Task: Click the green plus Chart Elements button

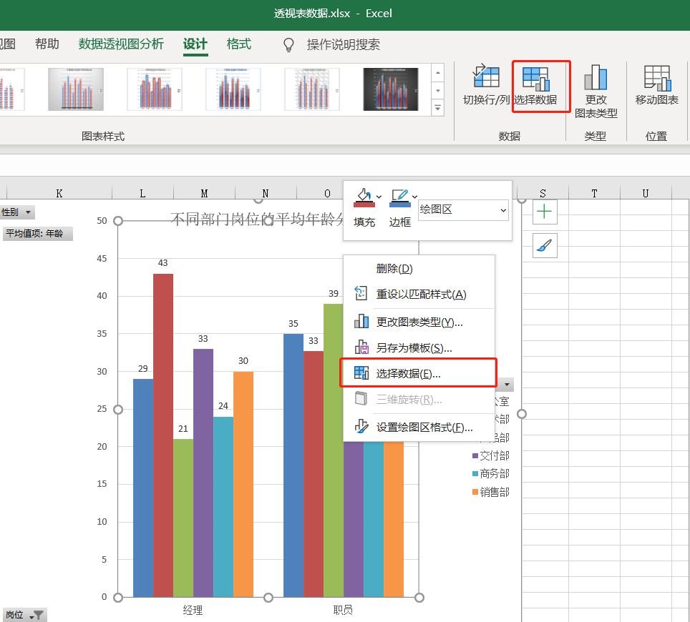Action: (545, 212)
